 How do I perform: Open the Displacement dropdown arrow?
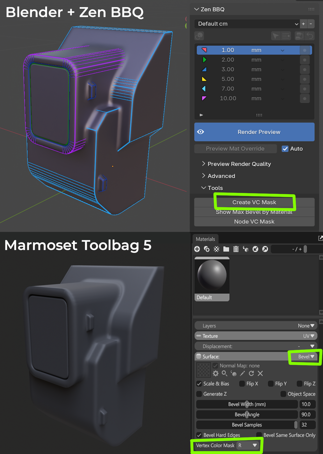(312, 346)
